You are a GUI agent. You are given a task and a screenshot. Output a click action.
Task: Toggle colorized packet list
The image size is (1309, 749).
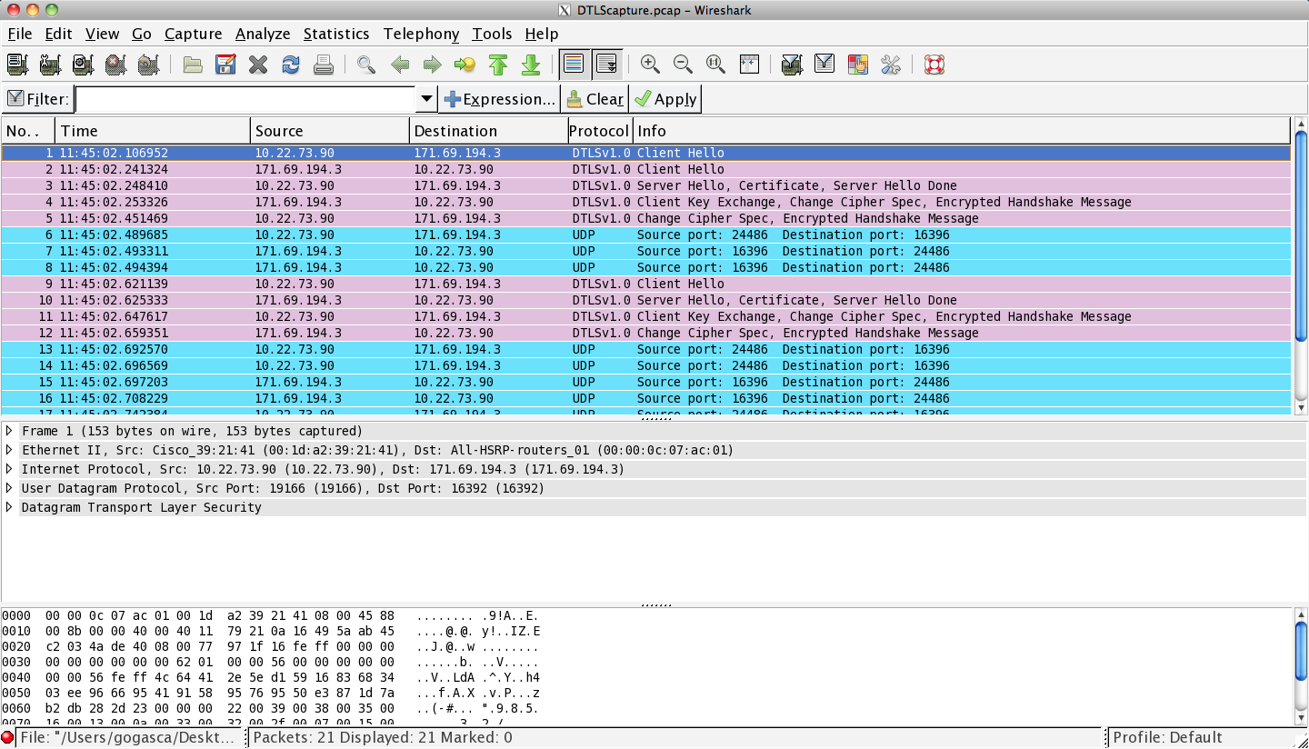[x=575, y=65]
